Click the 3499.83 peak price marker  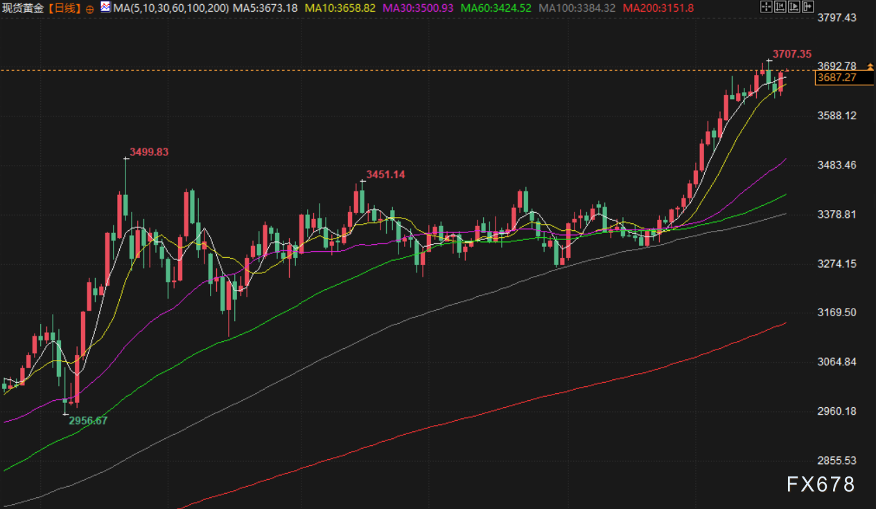point(149,152)
